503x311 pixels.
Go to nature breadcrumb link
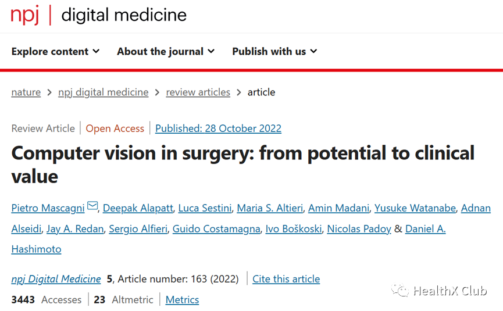coord(26,92)
